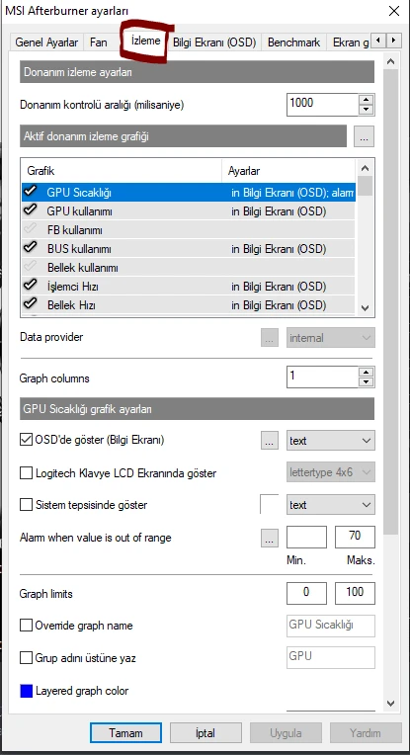The width and height of the screenshot is (410, 755).
Task: Uncheck OSD'de göster (Bilgi Ekranı)
Action: (26, 440)
